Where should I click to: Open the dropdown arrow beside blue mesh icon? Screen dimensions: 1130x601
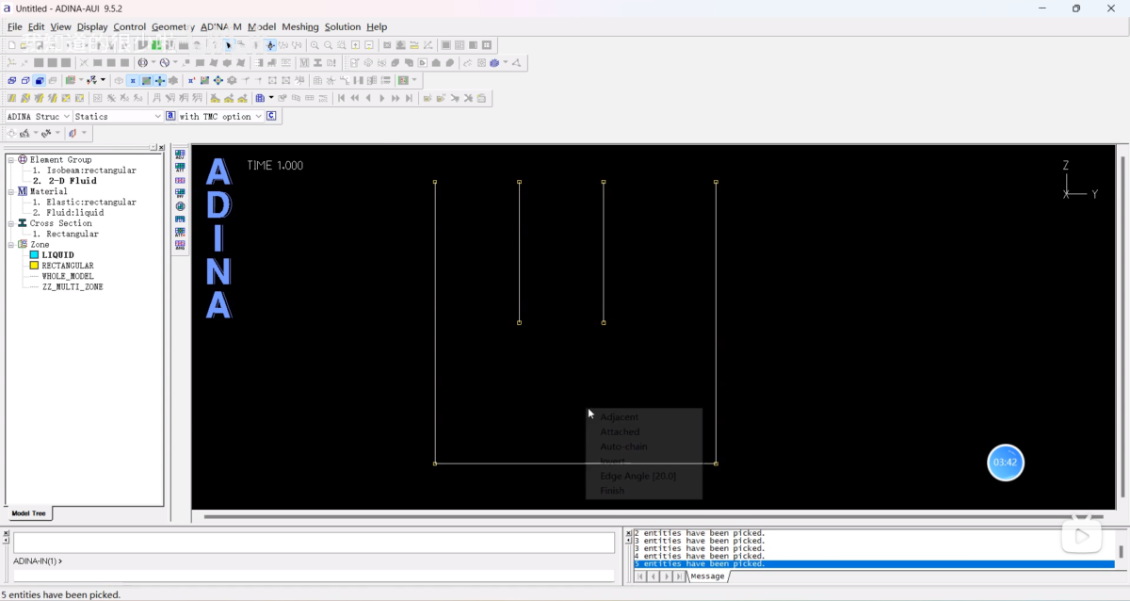[x=506, y=63]
